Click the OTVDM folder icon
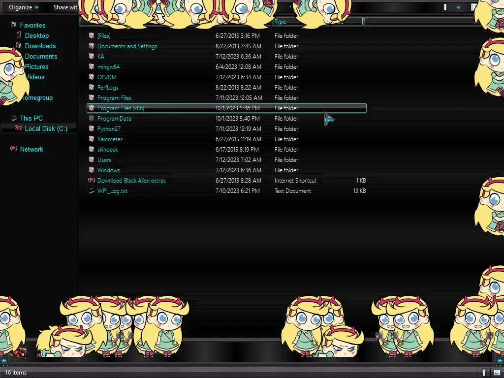Image resolution: width=504 pixels, height=378 pixels. tap(92, 77)
